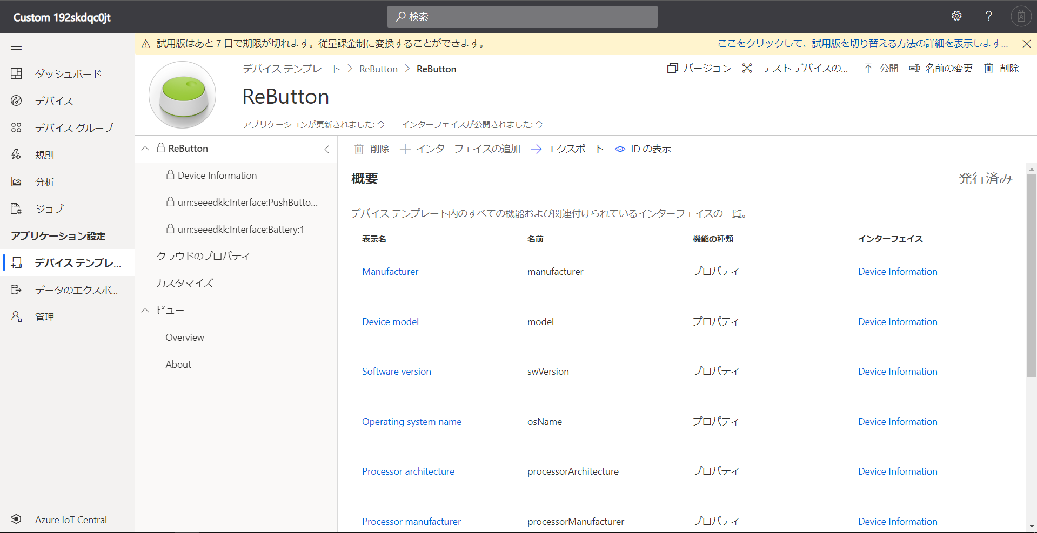The height and width of the screenshot is (533, 1037).
Task: Toggle the hamburger navigation menu
Action: (16, 47)
